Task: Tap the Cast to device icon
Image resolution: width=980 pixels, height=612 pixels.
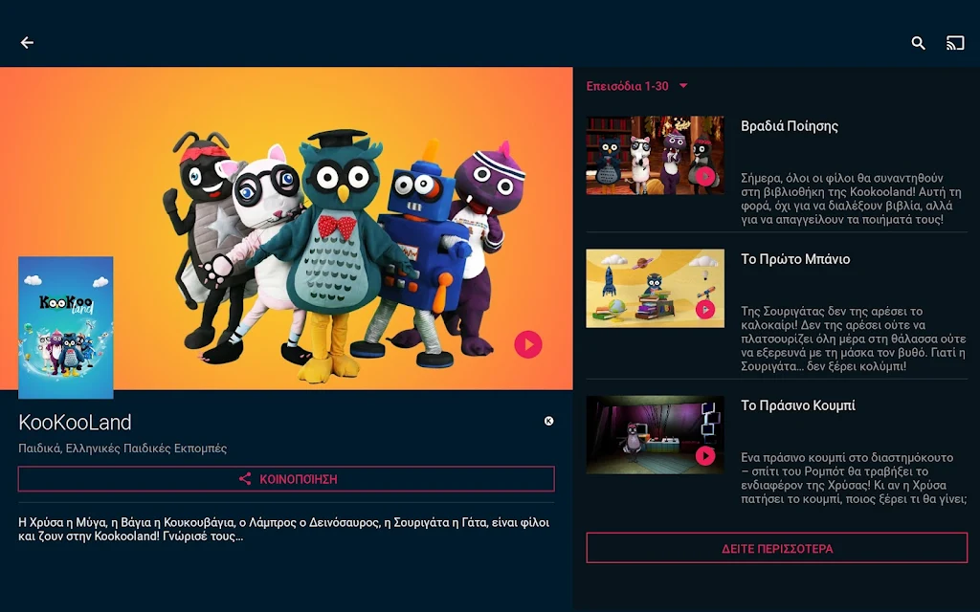Action: (x=954, y=43)
